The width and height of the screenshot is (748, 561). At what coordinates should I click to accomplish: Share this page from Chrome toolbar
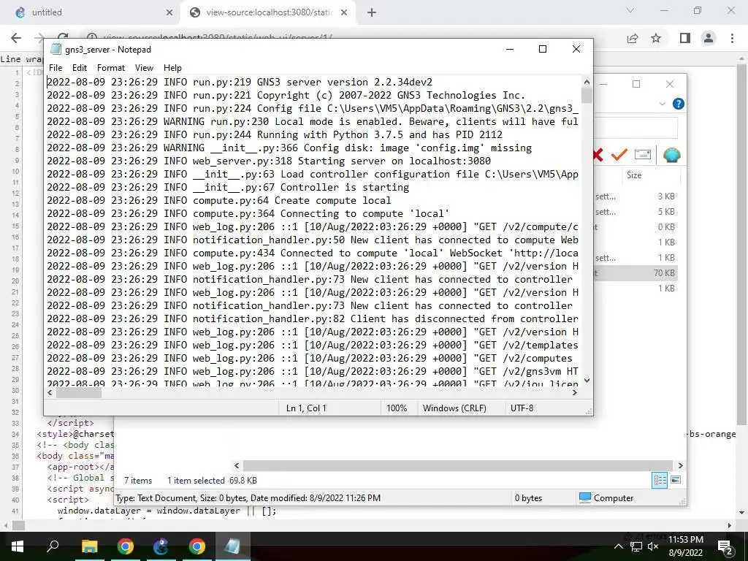pyautogui.click(x=633, y=38)
